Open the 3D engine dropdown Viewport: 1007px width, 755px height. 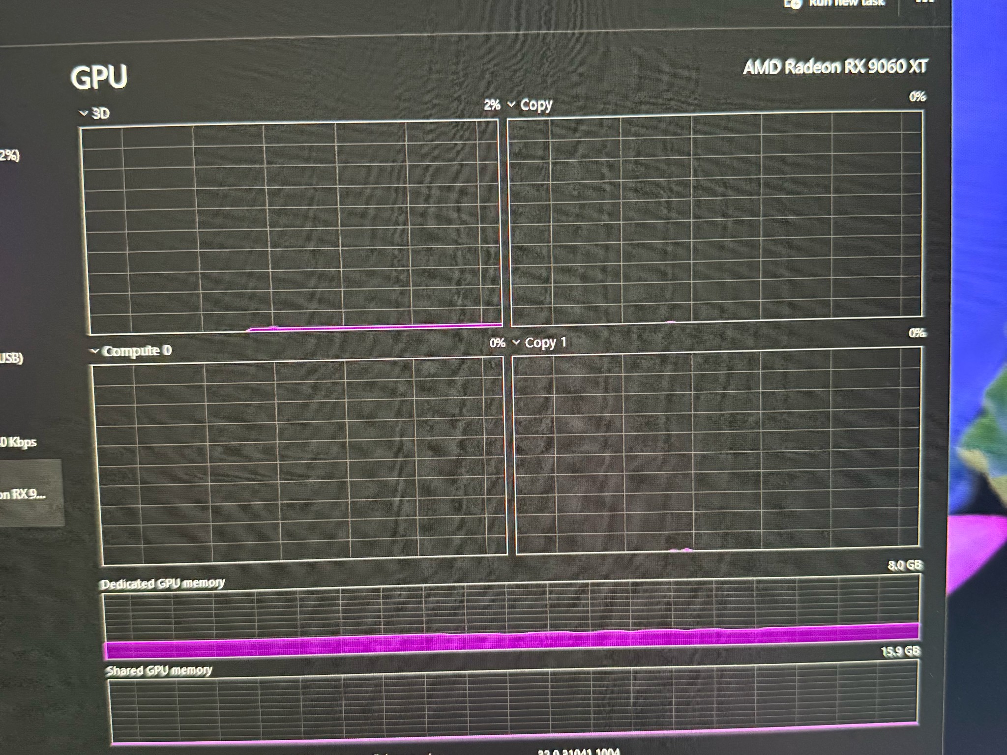[x=94, y=114]
